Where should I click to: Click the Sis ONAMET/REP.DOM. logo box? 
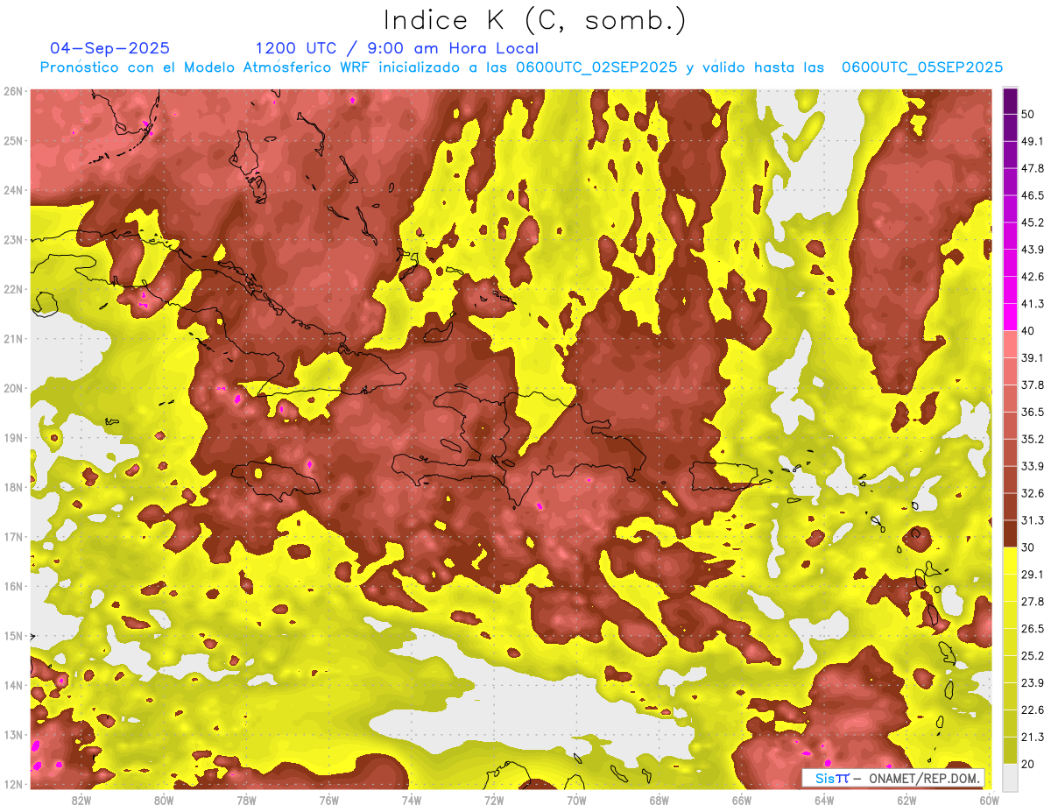892,778
